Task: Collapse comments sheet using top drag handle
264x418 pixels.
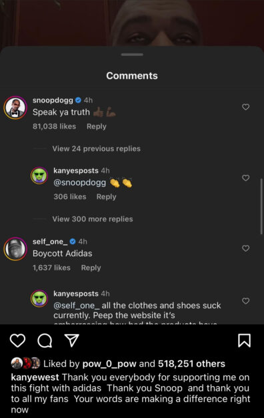Action: (132, 55)
